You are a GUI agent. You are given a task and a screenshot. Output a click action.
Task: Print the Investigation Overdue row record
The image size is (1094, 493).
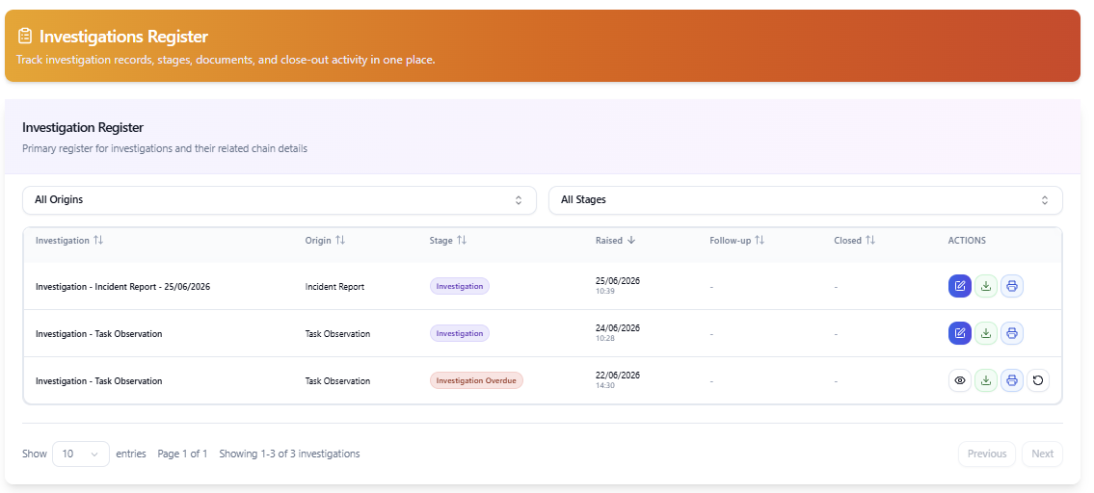[x=1012, y=380]
